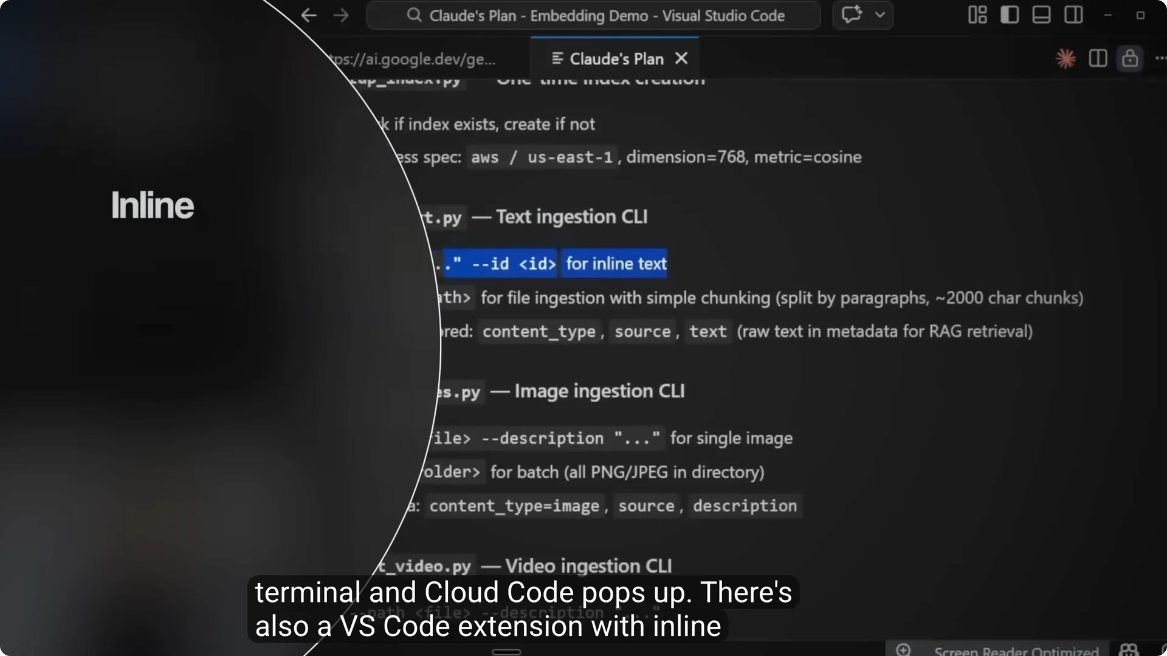The height and width of the screenshot is (656, 1167).
Task: Click the 'Video ingestion CLI' heading
Action: [588, 566]
